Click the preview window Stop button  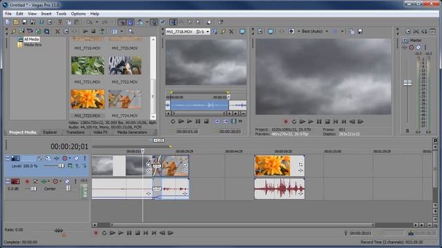tap(327, 121)
